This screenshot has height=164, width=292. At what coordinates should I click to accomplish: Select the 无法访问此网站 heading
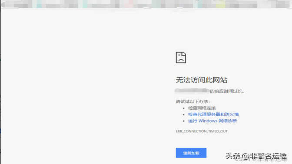[202, 80]
